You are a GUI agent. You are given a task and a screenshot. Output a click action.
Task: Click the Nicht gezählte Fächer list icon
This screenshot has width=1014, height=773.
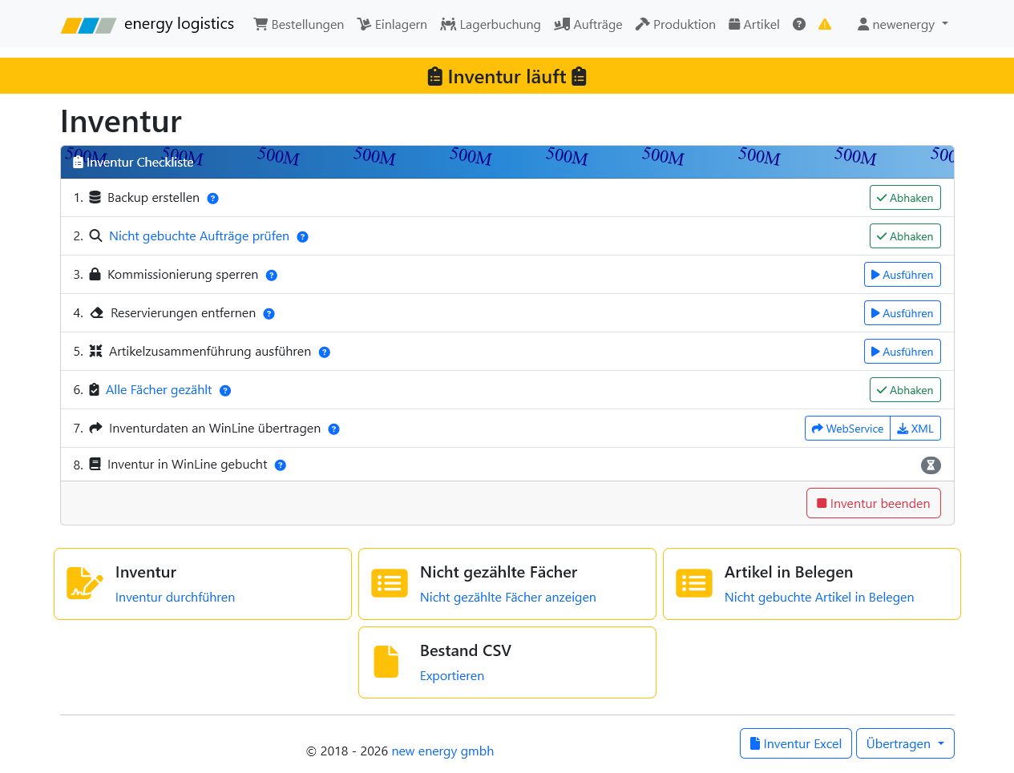click(390, 583)
